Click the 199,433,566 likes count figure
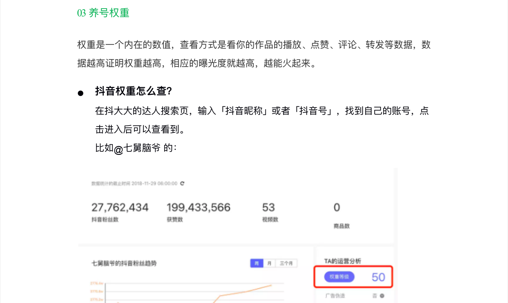 (198, 208)
